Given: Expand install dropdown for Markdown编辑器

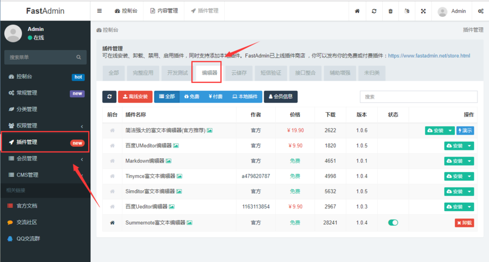Looking at the screenshot, I should [x=470, y=161].
